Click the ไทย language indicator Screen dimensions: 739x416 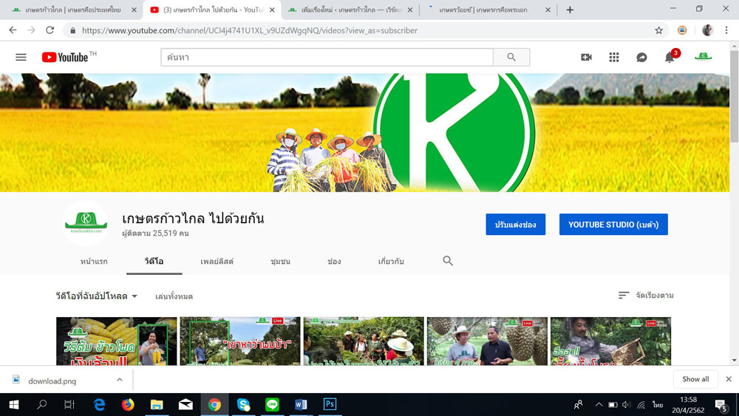point(658,405)
